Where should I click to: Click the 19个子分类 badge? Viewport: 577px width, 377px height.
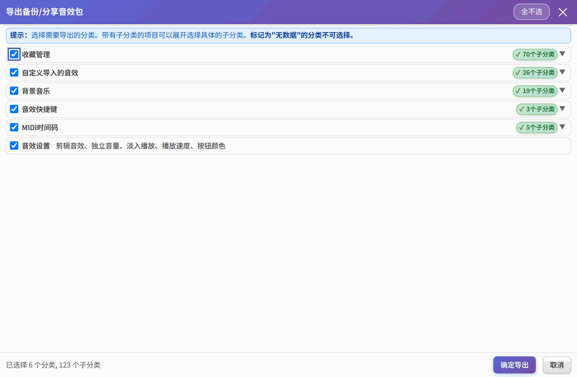(x=535, y=91)
